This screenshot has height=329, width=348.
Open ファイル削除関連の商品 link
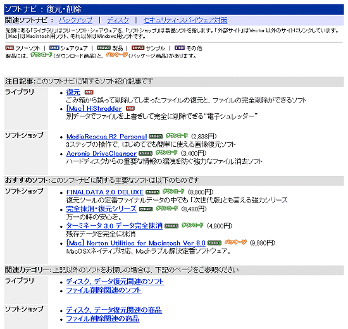103,319
